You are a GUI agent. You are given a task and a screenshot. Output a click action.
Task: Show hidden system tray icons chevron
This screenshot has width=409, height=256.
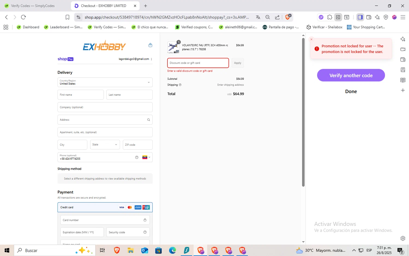coord(354,250)
